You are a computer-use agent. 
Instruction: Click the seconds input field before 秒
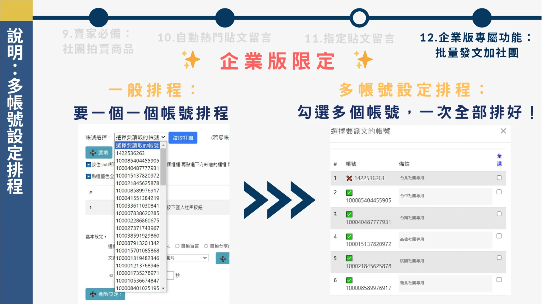170,275
